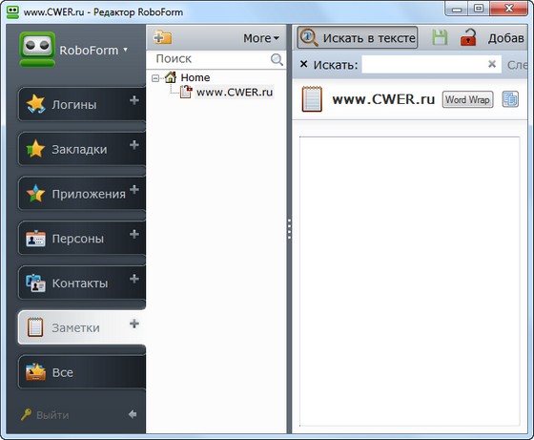The width and height of the screenshot is (534, 440).
Task: Add a new bookmark with Закладки plus
Action: tap(134, 145)
